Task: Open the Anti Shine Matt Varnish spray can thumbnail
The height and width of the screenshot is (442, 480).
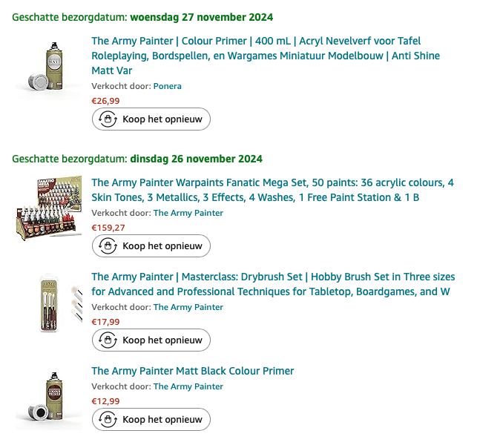Action: 49,67
